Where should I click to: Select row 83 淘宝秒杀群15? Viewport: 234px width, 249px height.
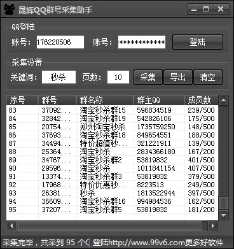click(112, 110)
